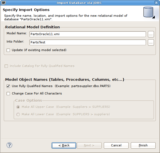
Task: Click the Model Object Names group label
Action: tap(65, 79)
